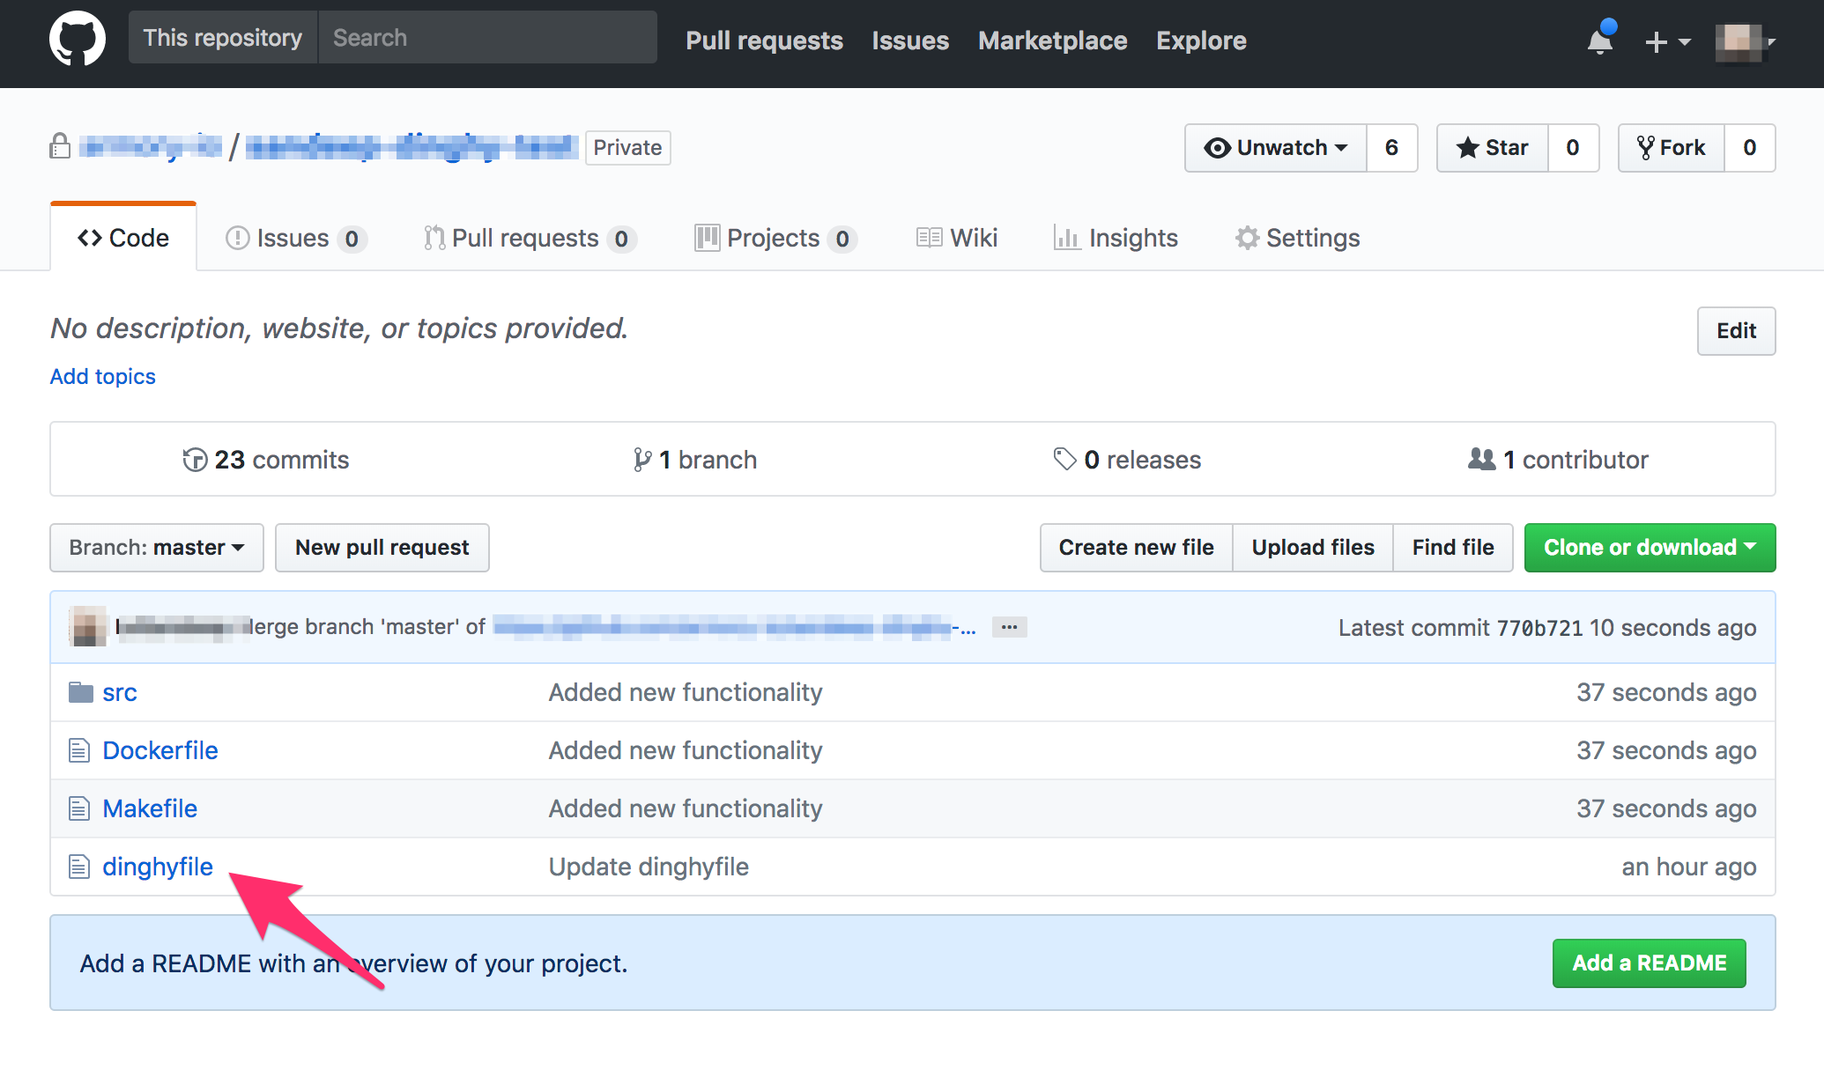Open the Branch: master dropdown

157,548
